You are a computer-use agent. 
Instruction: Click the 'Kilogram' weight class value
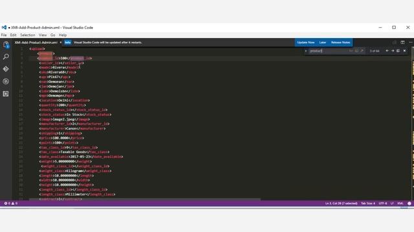75,171
